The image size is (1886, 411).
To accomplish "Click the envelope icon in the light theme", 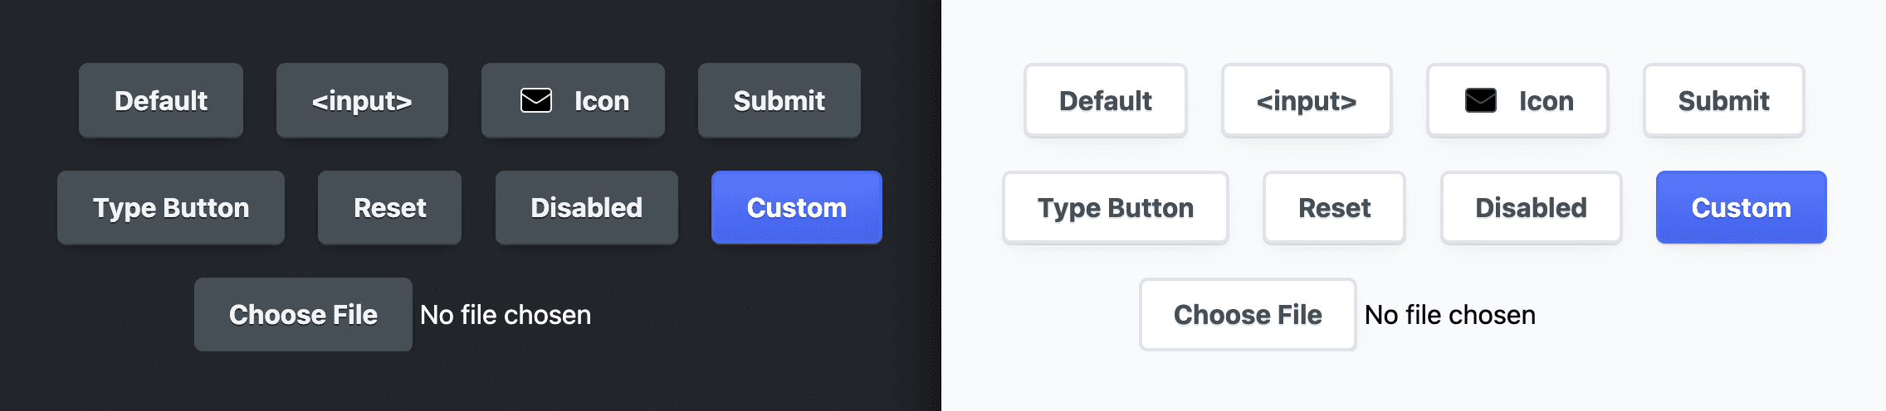I will point(1480,100).
